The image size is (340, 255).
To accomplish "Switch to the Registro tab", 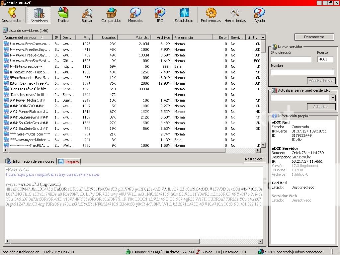I will tap(69, 162).
